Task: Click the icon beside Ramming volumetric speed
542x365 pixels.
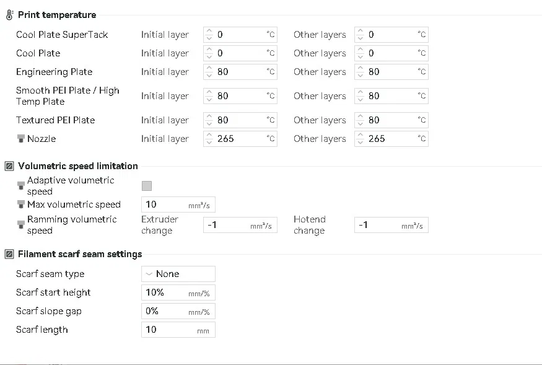Action: [20, 223]
